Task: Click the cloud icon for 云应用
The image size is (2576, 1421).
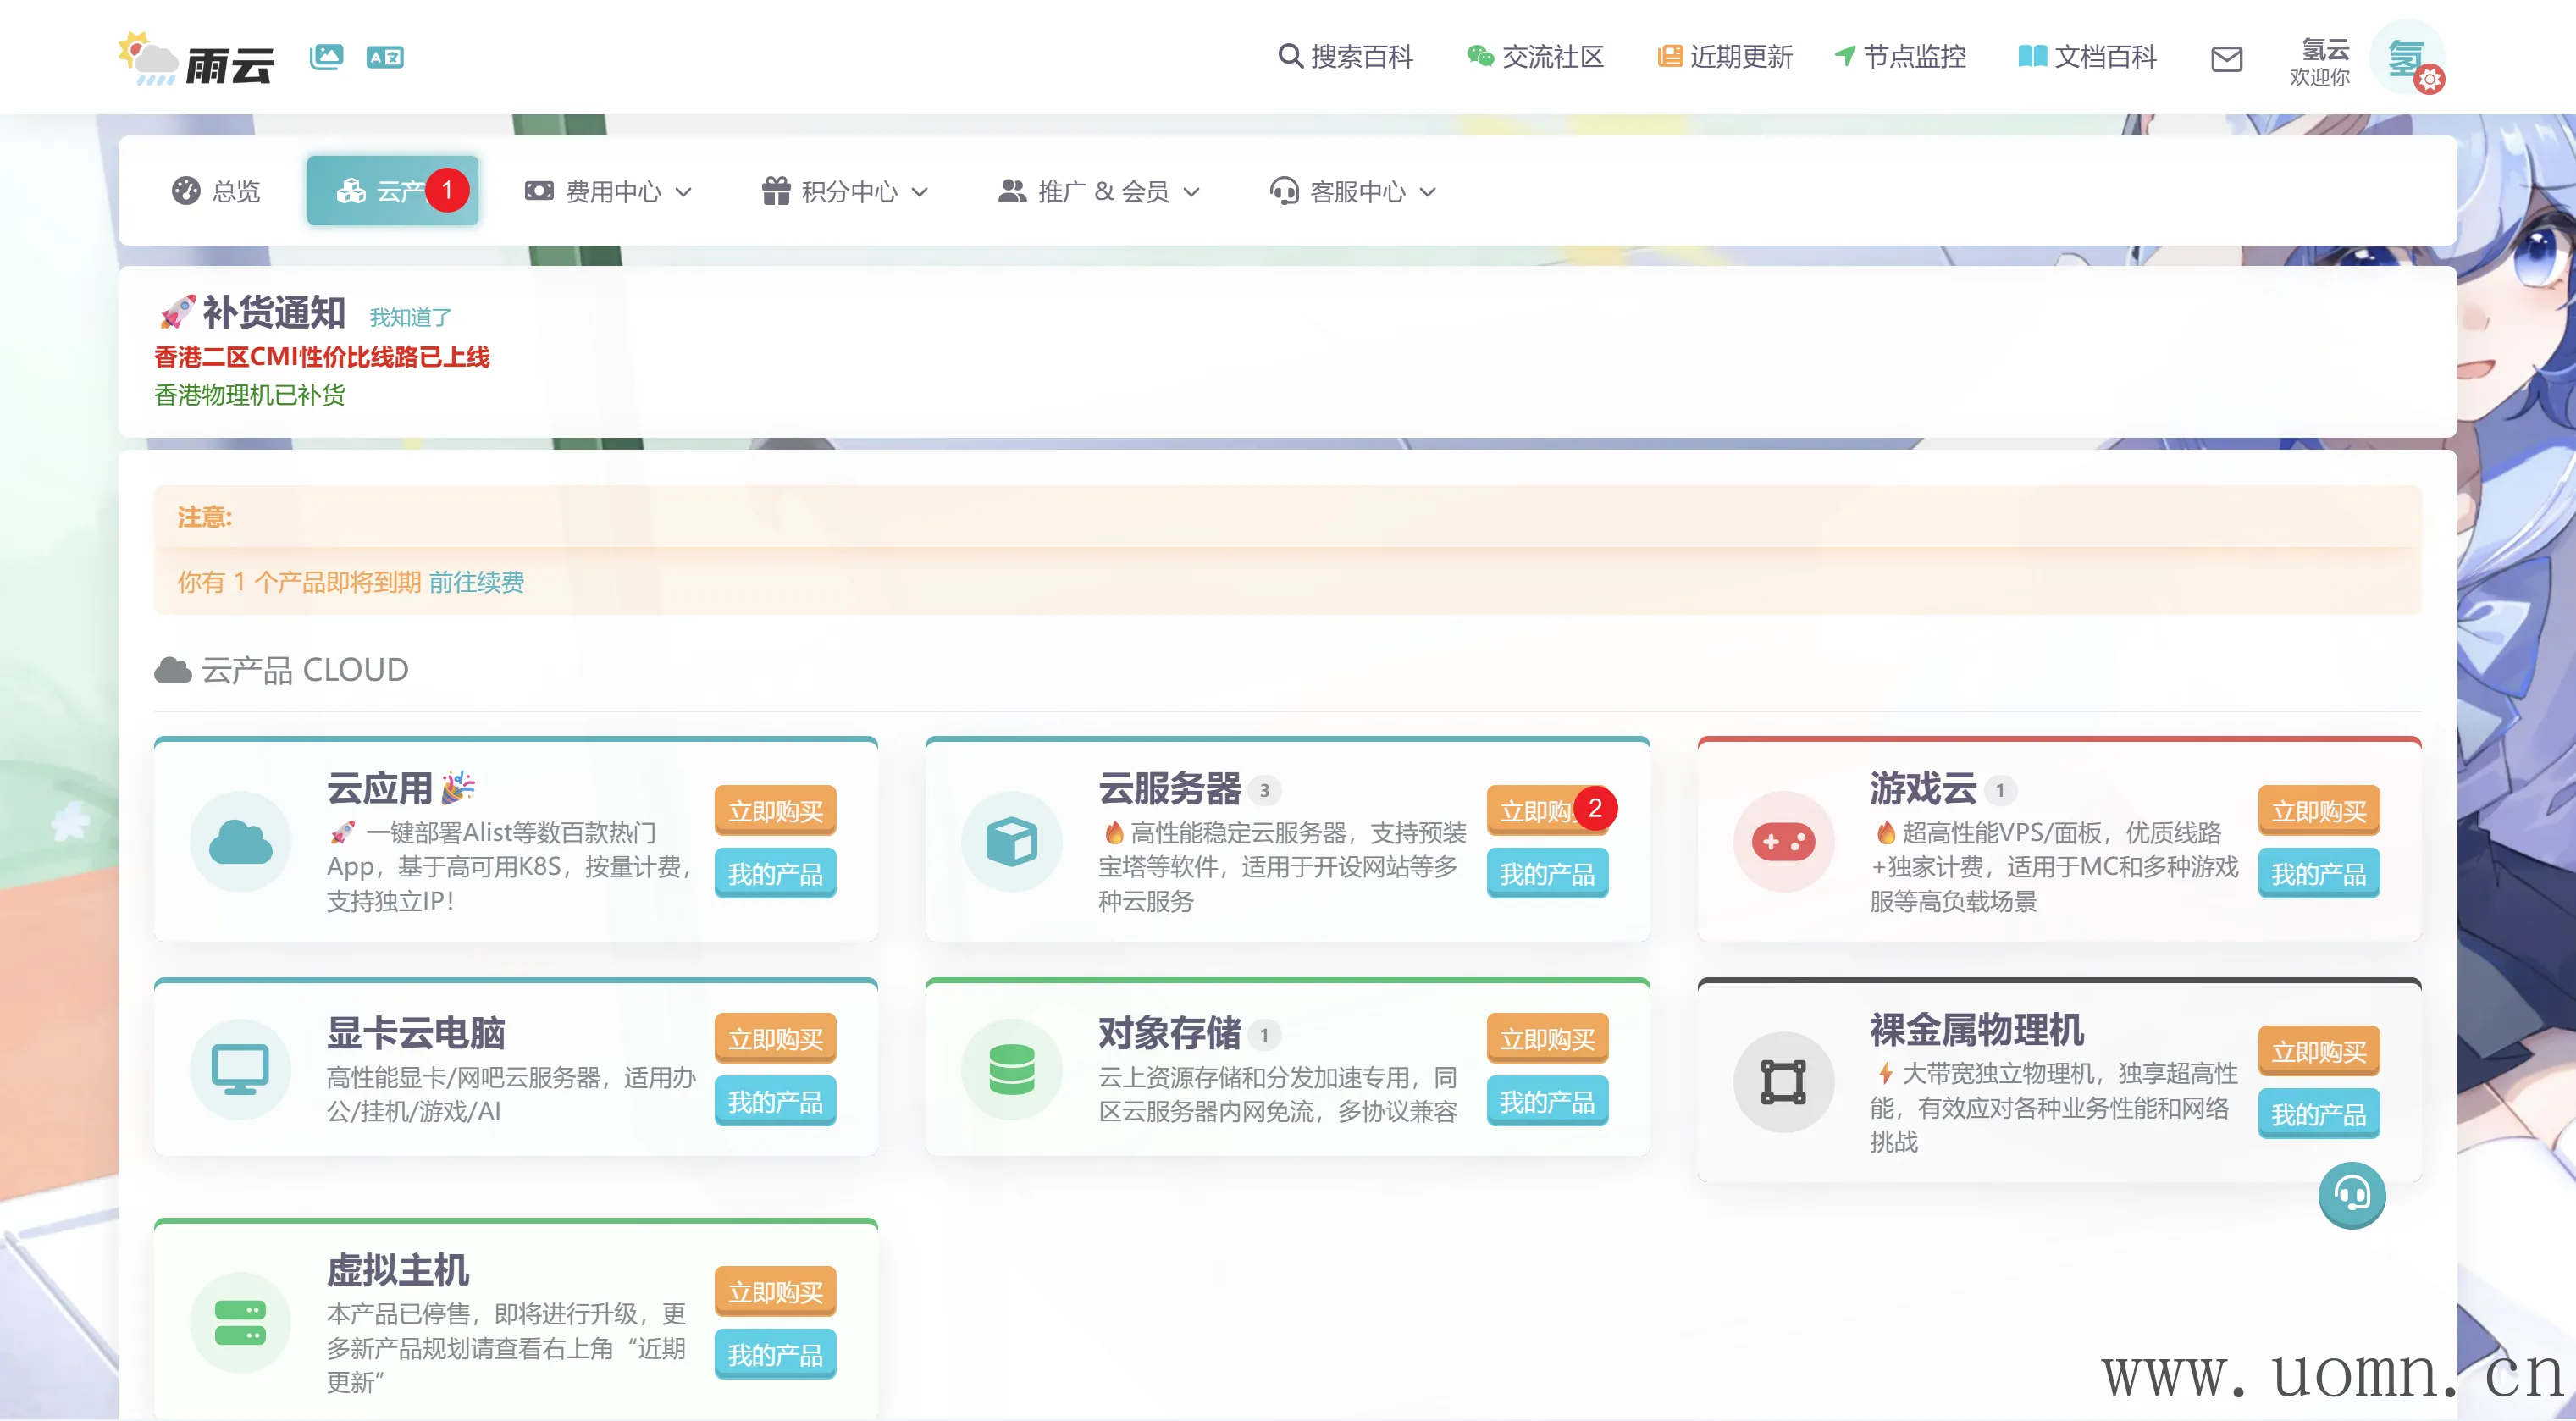Action: click(x=240, y=841)
